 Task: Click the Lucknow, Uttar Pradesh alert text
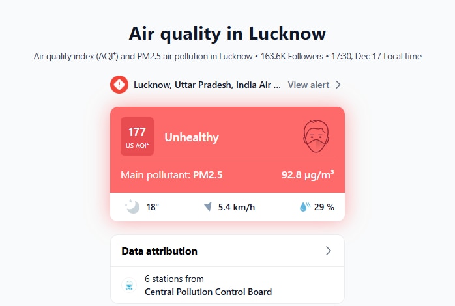coord(207,85)
